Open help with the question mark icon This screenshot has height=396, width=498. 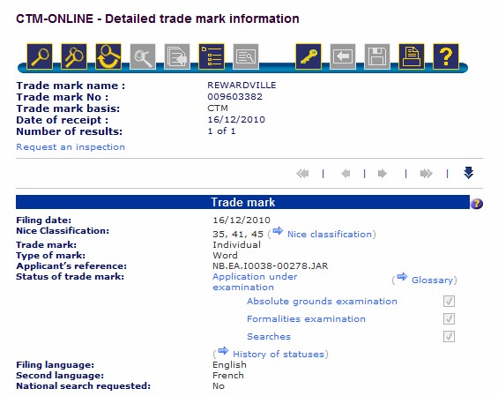[x=446, y=56]
